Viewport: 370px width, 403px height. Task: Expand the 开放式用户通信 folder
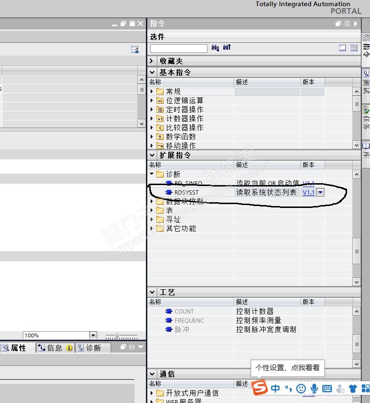(152, 393)
